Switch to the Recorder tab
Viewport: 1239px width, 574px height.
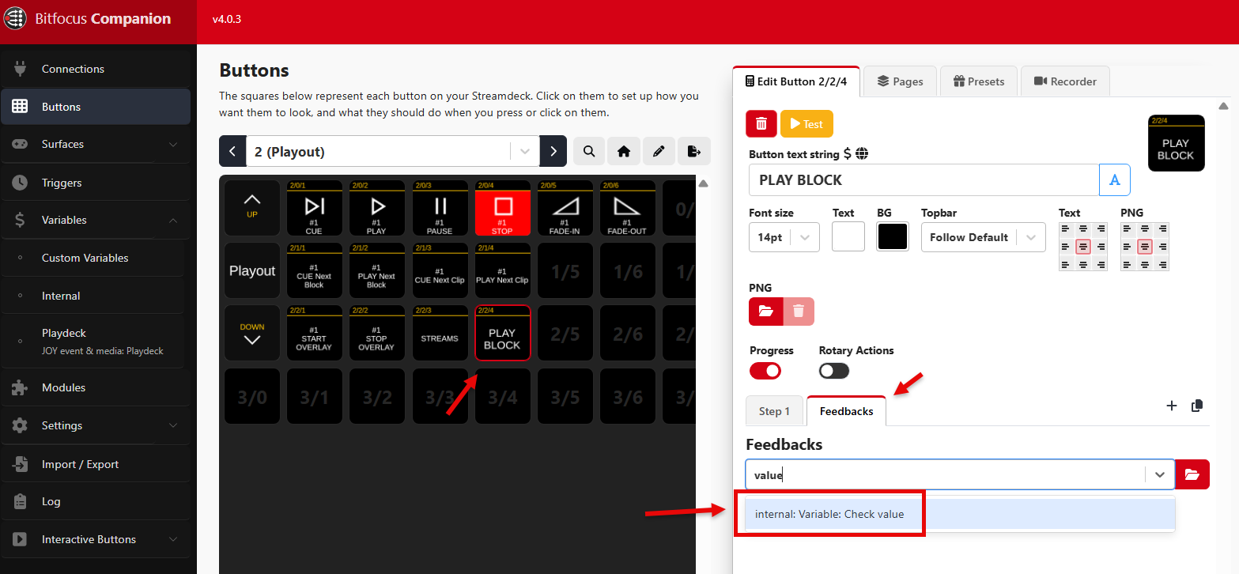[x=1065, y=81]
